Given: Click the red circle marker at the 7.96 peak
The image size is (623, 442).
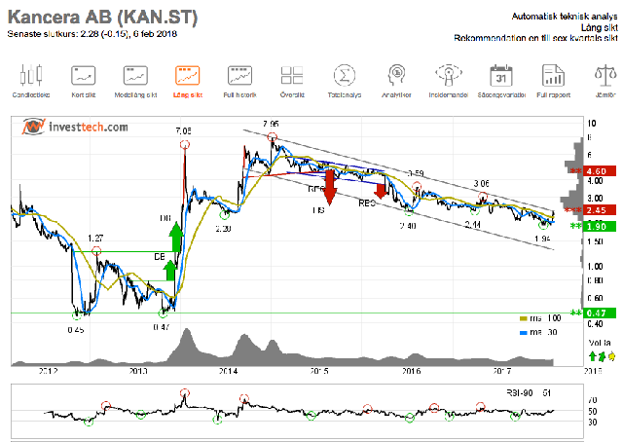Looking at the screenshot, I should pos(272,137).
